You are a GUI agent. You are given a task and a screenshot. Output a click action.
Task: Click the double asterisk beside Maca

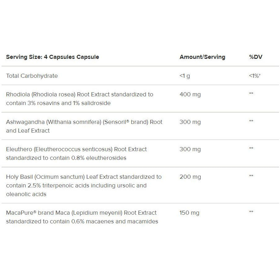(251, 212)
